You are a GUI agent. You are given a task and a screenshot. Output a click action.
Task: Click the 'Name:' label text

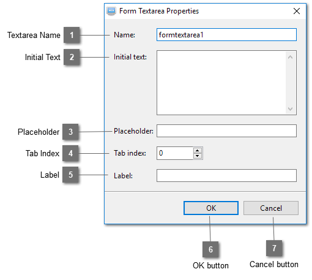(x=124, y=35)
